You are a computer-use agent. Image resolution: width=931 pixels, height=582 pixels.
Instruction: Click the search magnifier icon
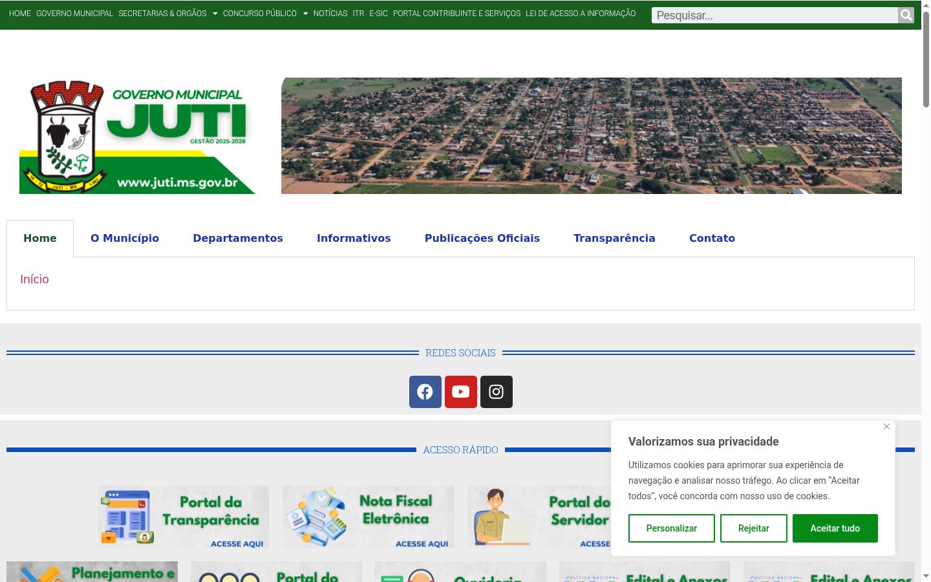[906, 16]
